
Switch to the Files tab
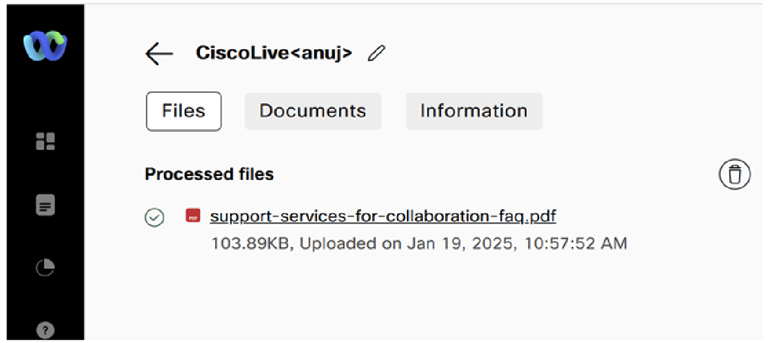coord(184,111)
